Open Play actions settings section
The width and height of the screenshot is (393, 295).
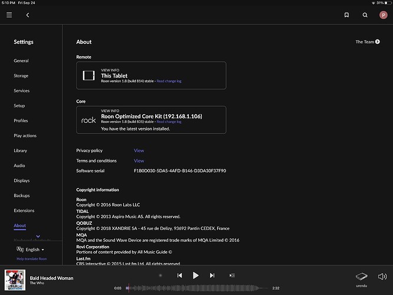pos(25,136)
